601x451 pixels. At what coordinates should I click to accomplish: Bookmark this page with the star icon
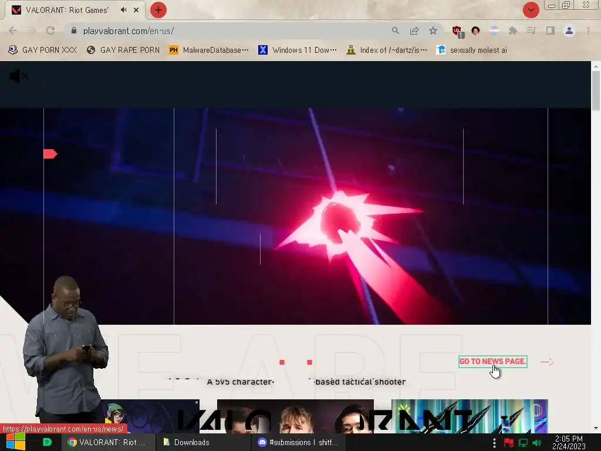[433, 31]
